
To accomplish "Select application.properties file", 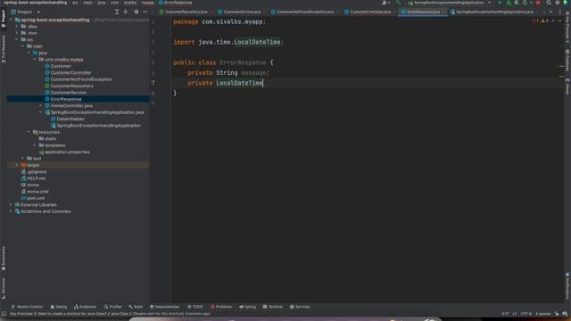I will [67, 152].
